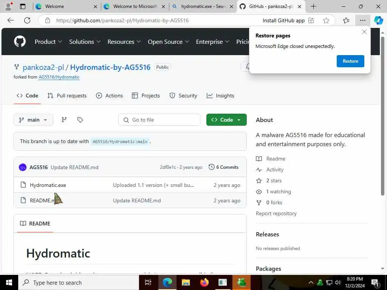387x290 pixels.
Task: Open AG5516/Hydromatic forked source link
Action: (59, 77)
